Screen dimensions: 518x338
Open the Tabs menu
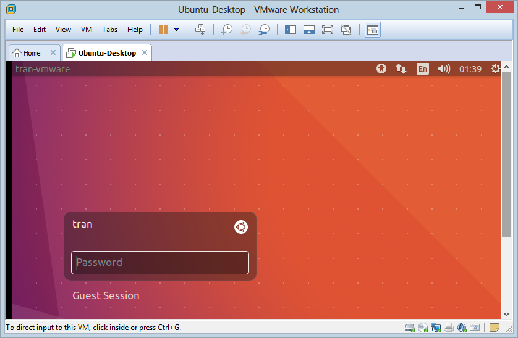[x=109, y=30]
